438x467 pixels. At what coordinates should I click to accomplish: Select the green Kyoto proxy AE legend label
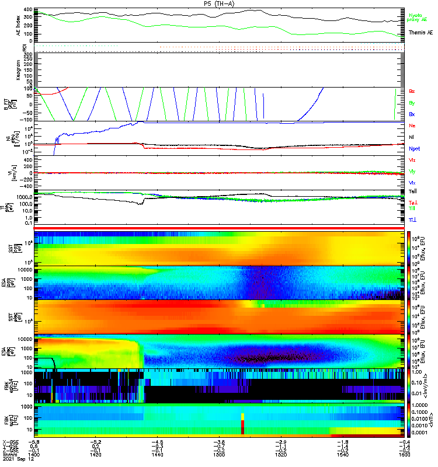417,18
